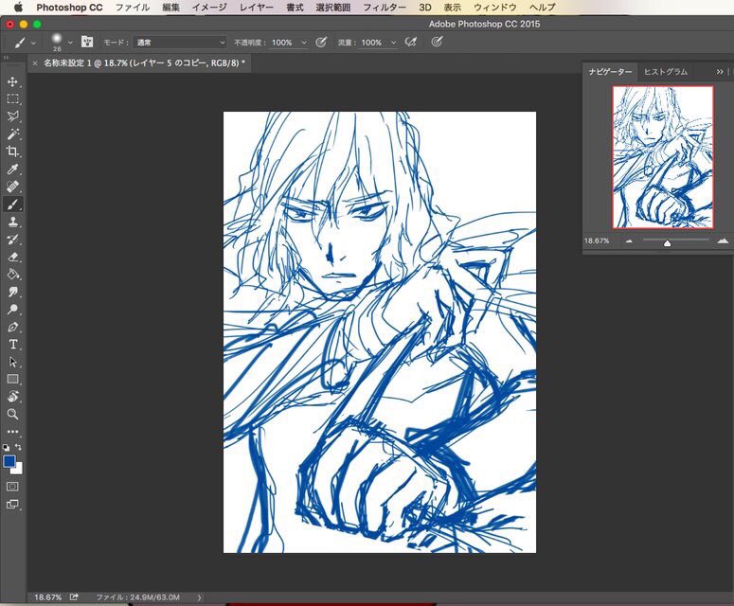
Task: Select the Move tool
Action: (13, 82)
